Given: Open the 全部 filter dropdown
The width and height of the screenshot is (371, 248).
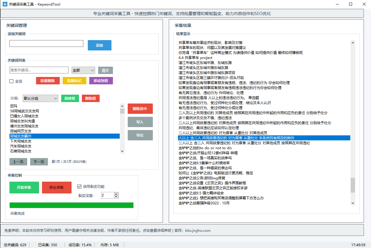Looking at the screenshot, I should (83, 70).
